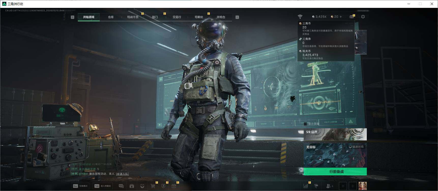Open the 特战干员 tab
The width and height of the screenshot is (438, 191).
[x=133, y=17]
